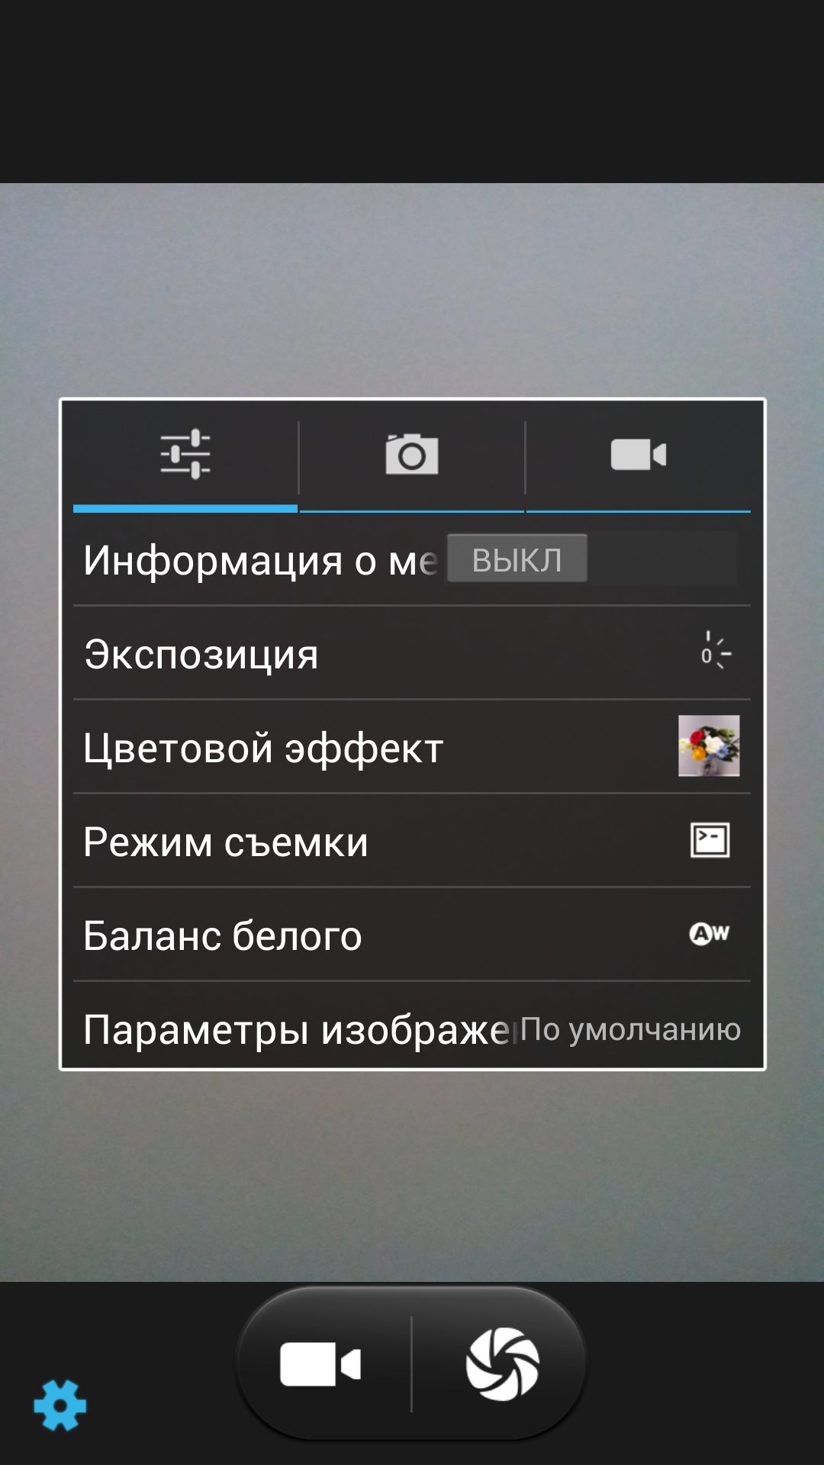Tap the viewfinder area below the settings panel
824x1465 pixels.
click(x=412, y=1175)
